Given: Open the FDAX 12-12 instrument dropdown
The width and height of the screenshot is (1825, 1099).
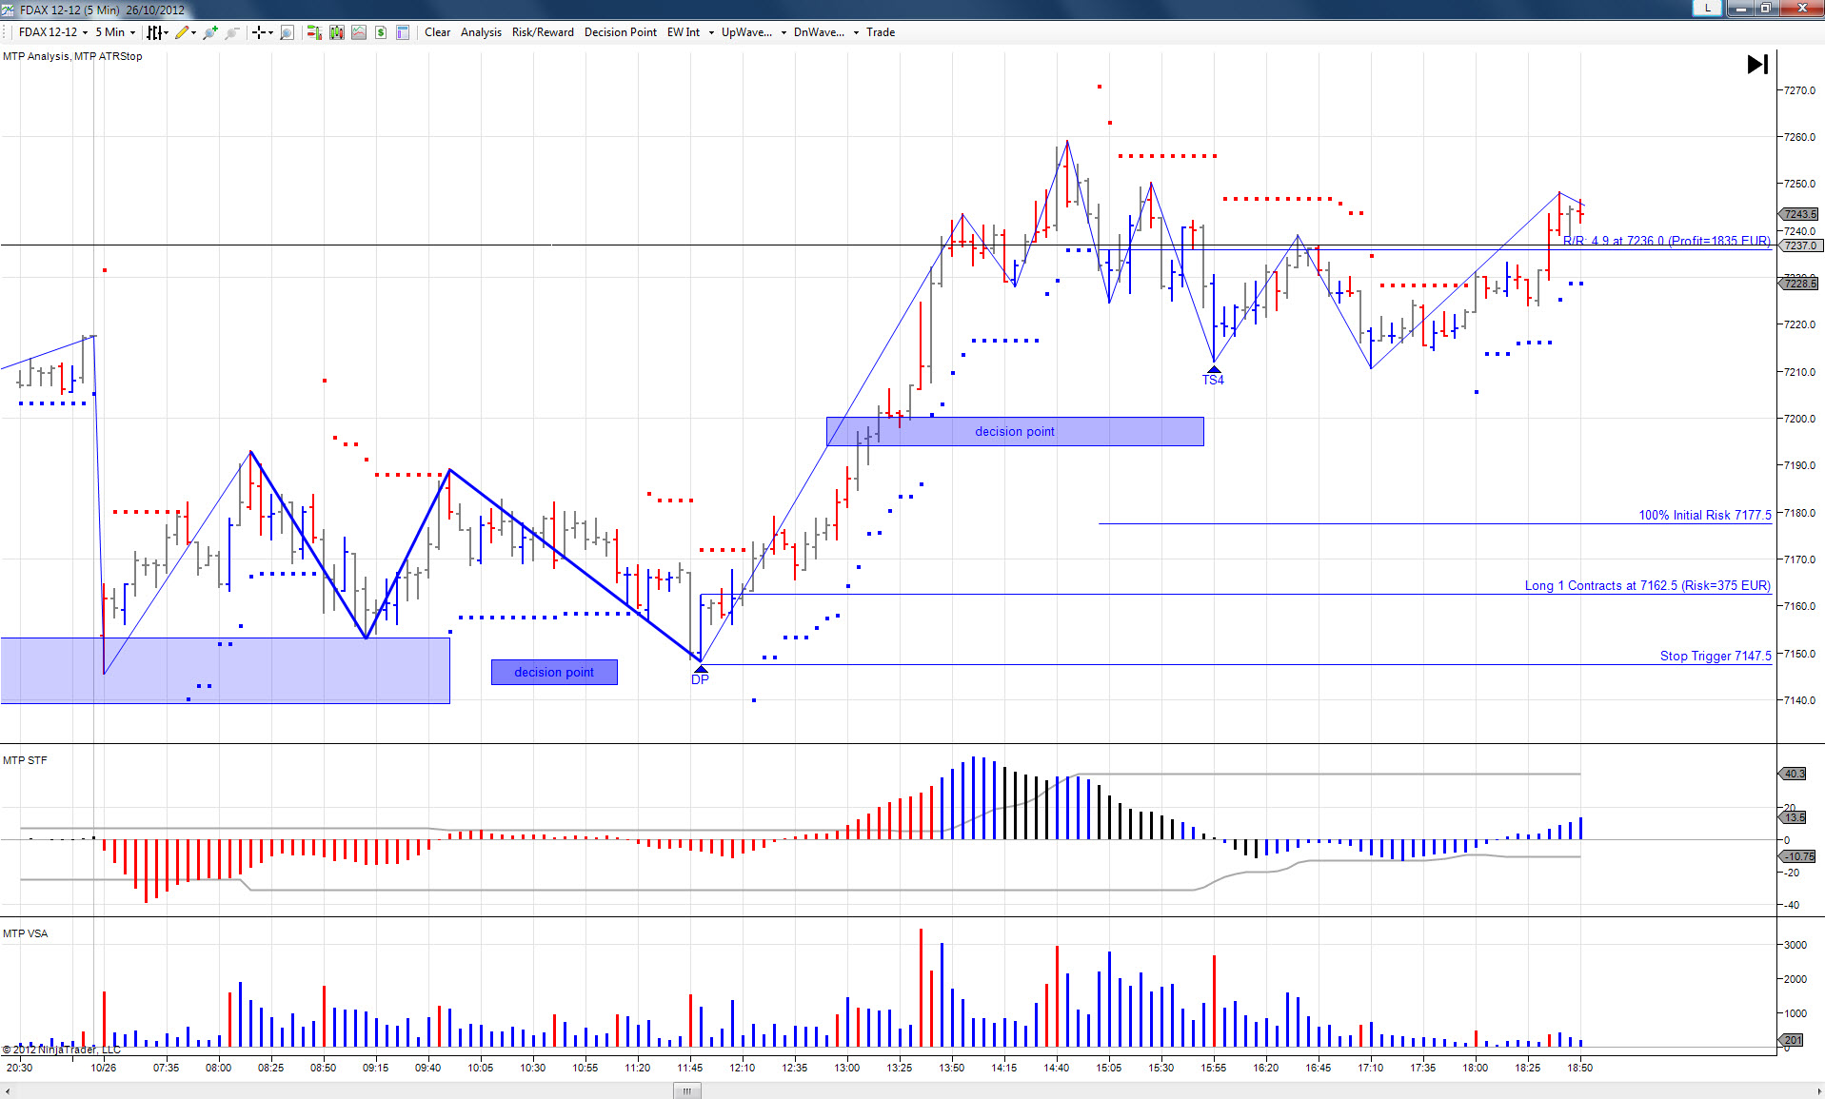Looking at the screenshot, I should tap(53, 32).
